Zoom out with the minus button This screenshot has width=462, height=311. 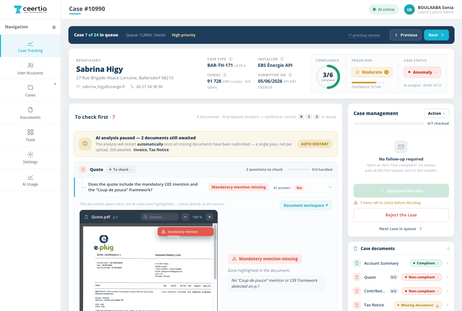(185, 217)
